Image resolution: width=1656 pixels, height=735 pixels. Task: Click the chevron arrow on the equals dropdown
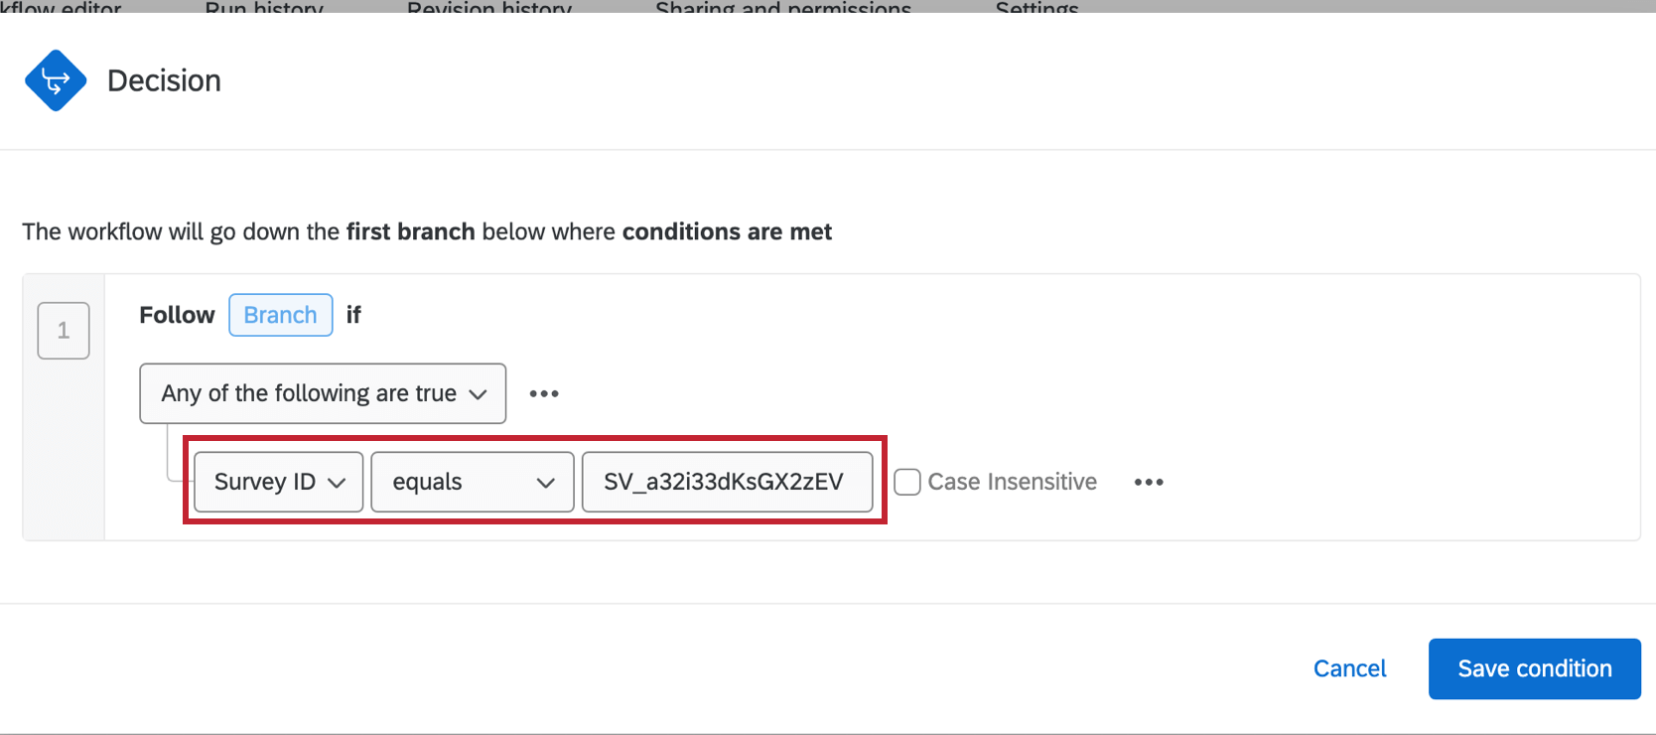point(545,483)
